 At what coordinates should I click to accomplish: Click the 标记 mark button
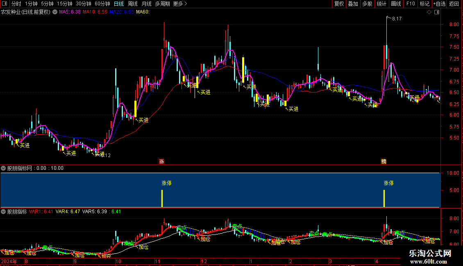[x=424, y=4]
